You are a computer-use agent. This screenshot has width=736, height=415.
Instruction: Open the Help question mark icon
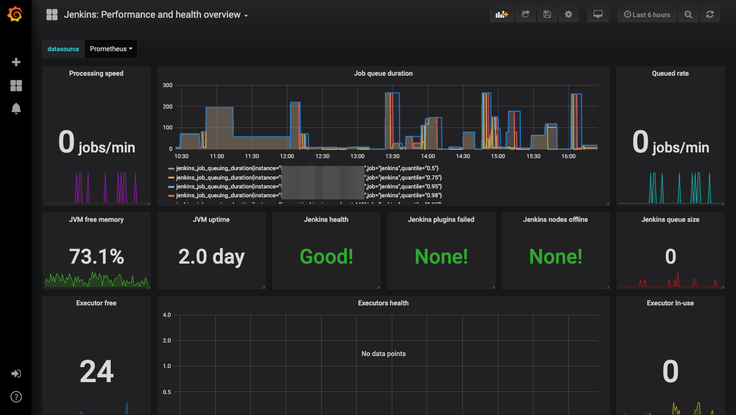[16, 397]
